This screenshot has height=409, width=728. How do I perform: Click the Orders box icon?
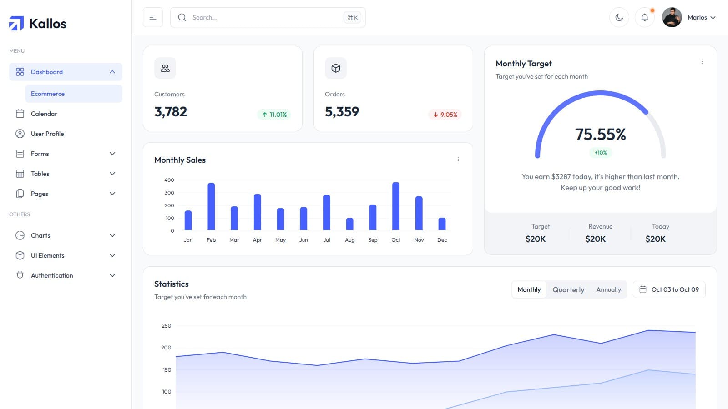336,68
